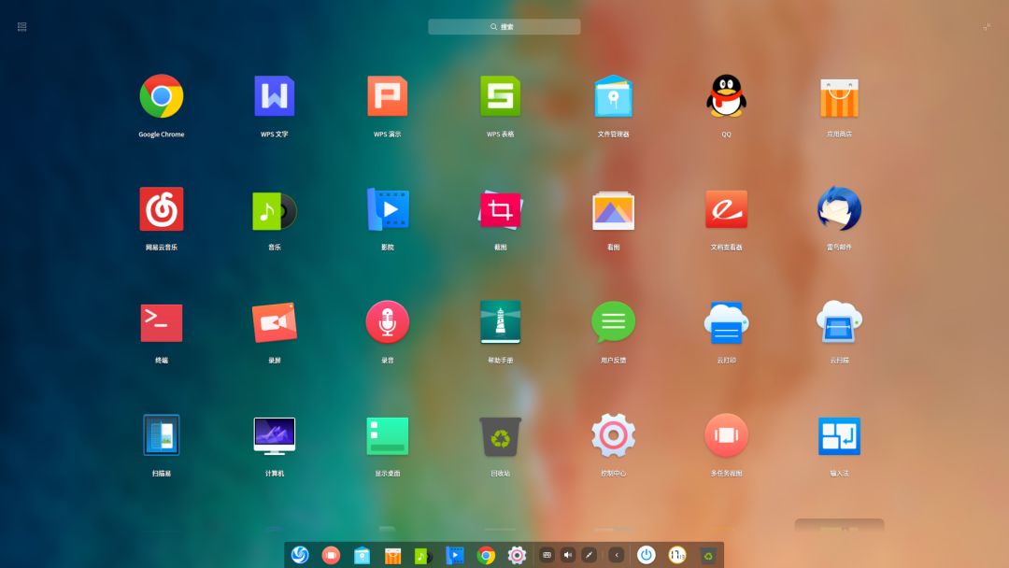
Task: Open 影院 movie player from the launcher grid
Action: click(x=388, y=209)
